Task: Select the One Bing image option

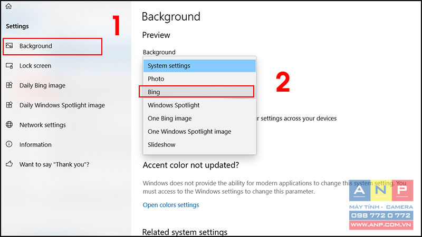Action: (x=199, y=118)
